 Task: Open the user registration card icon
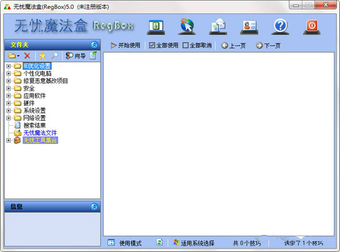coord(249,27)
